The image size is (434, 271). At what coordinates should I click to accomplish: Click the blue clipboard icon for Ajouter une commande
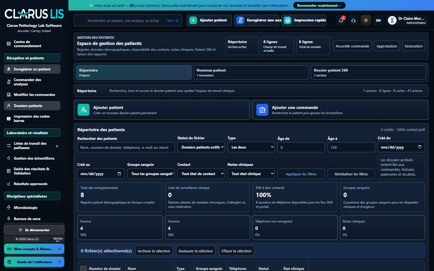pos(262,110)
